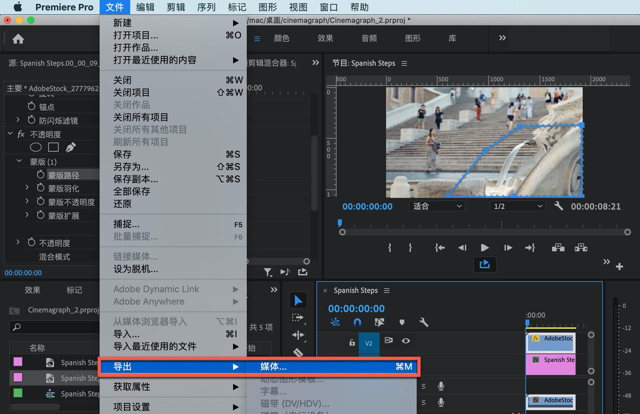Toggle the stopwatch for 蒙版扩展

point(40,215)
